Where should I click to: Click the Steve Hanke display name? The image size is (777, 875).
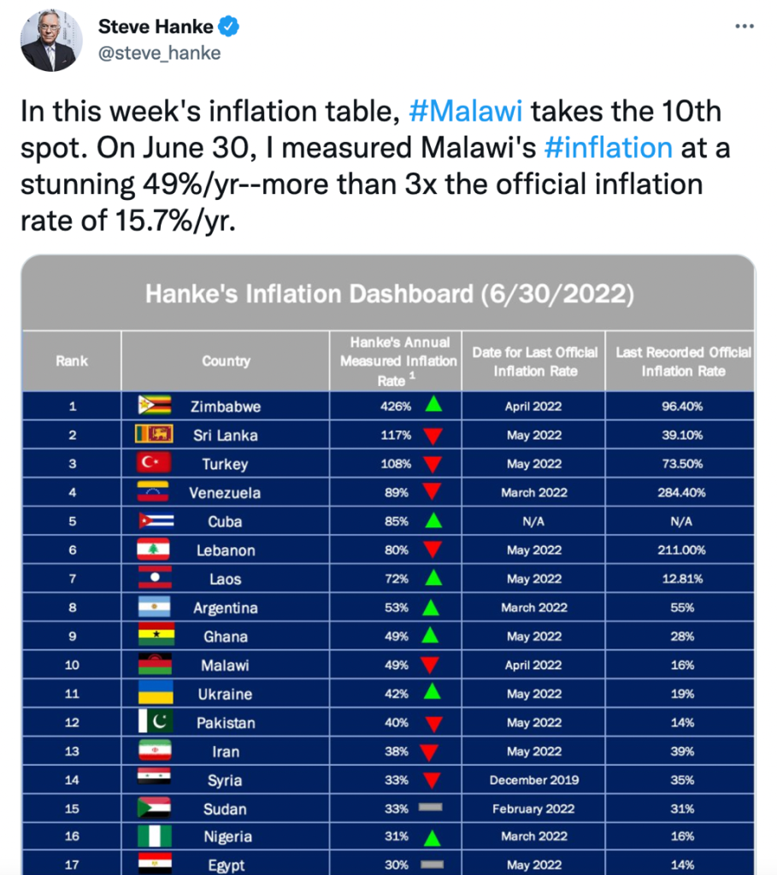(156, 26)
